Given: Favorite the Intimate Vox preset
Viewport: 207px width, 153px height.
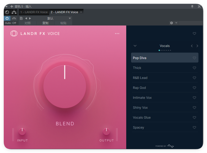Looking at the screenshot, I should point(194,98).
